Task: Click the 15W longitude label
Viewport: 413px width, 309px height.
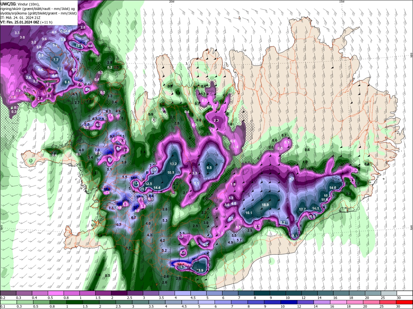Action: [342, 2]
